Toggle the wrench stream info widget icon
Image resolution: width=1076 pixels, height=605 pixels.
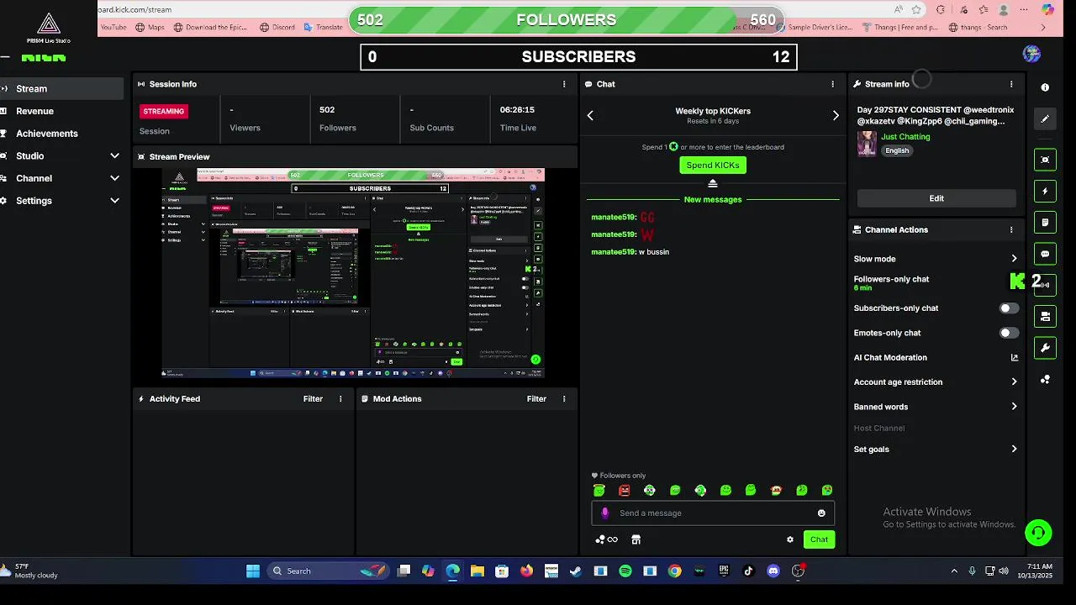pos(1045,348)
